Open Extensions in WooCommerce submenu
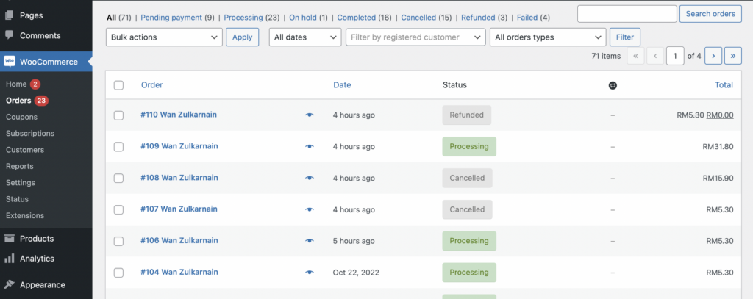 coord(25,215)
